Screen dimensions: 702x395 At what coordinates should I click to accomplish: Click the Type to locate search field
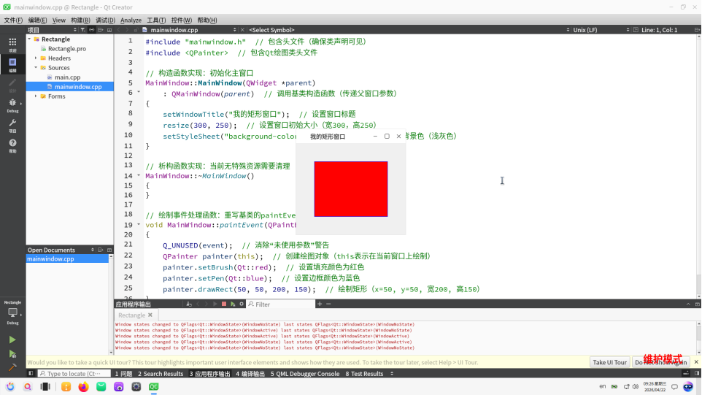click(x=74, y=374)
